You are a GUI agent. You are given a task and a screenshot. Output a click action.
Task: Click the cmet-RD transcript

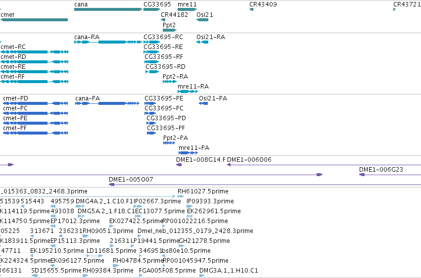pyautogui.click(x=34, y=62)
